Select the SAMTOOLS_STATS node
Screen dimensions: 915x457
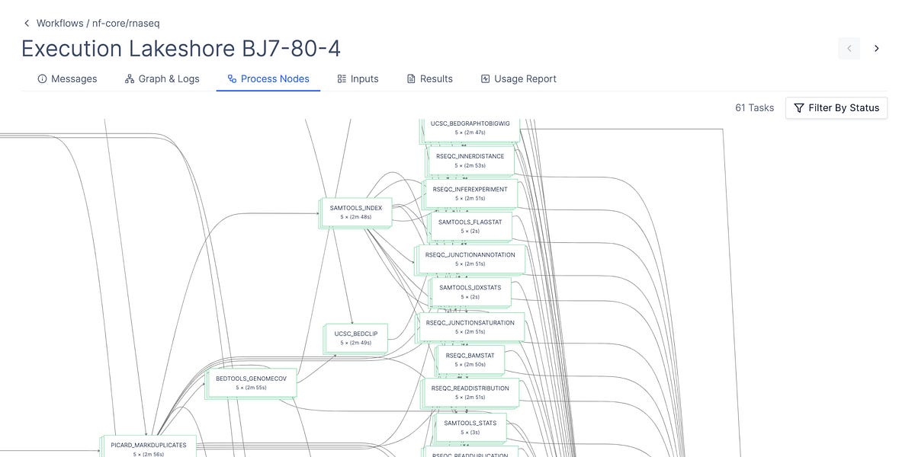tap(470, 427)
